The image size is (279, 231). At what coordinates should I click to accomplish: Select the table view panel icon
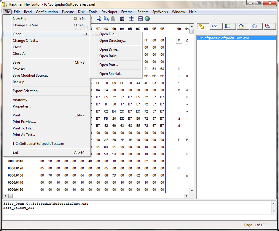pos(229,26)
